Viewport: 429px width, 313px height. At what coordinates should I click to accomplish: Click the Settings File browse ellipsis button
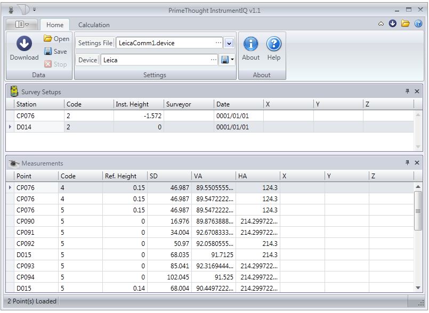218,43
